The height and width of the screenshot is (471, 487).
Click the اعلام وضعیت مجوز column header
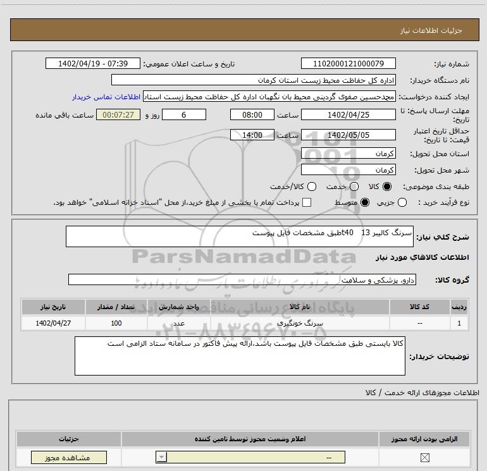coord(250,439)
